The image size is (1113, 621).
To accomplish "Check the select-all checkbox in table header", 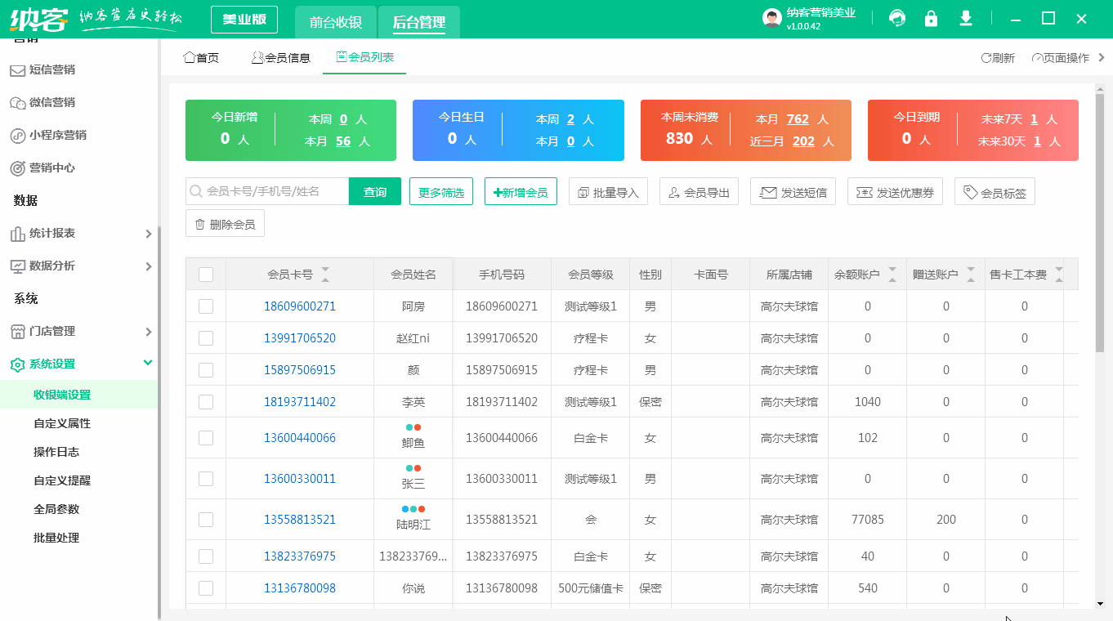I will [205, 274].
